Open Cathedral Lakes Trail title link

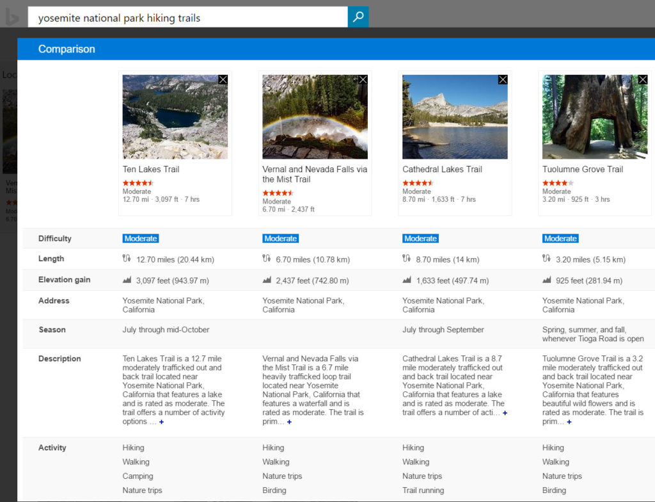click(x=442, y=170)
